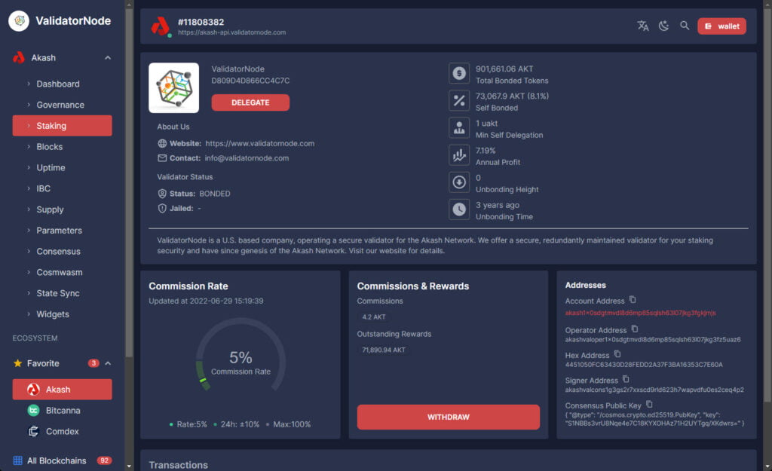The width and height of the screenshot is (772, 471).
Task: Copy the Hex Address
Action: 617,354
